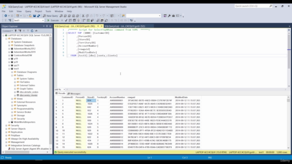The width and height of the screenshot is (292, 164).
Task: Collapse the test1 database node
Action: tap(9, 69)
